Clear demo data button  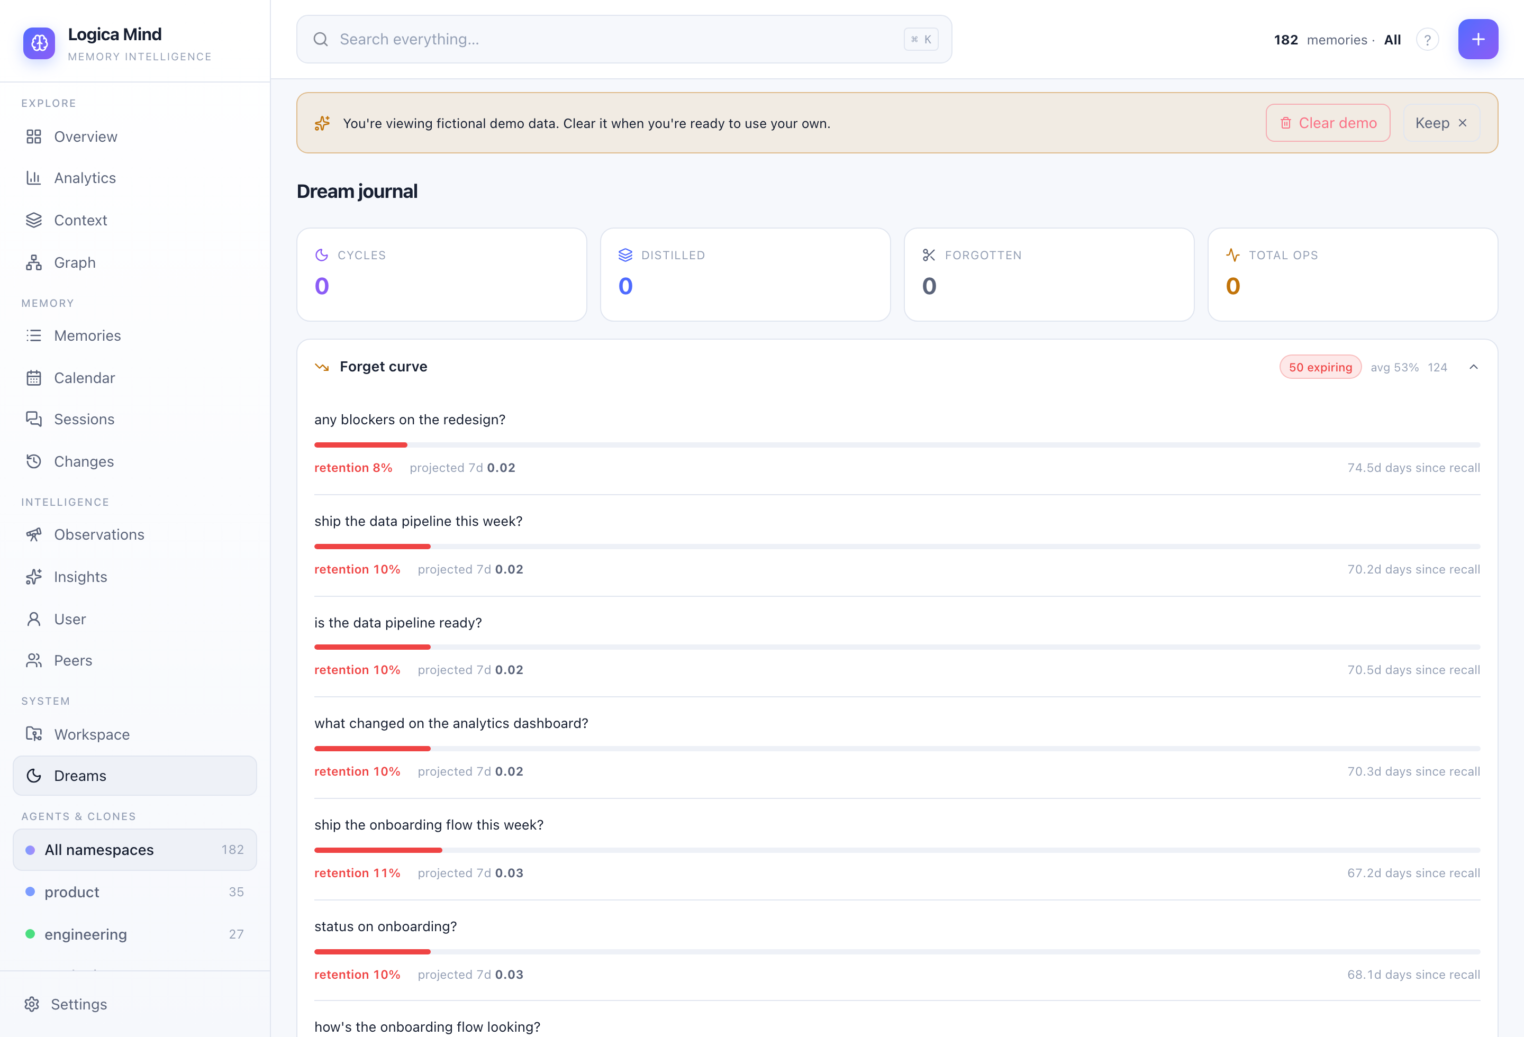(x=1328, y=123)
